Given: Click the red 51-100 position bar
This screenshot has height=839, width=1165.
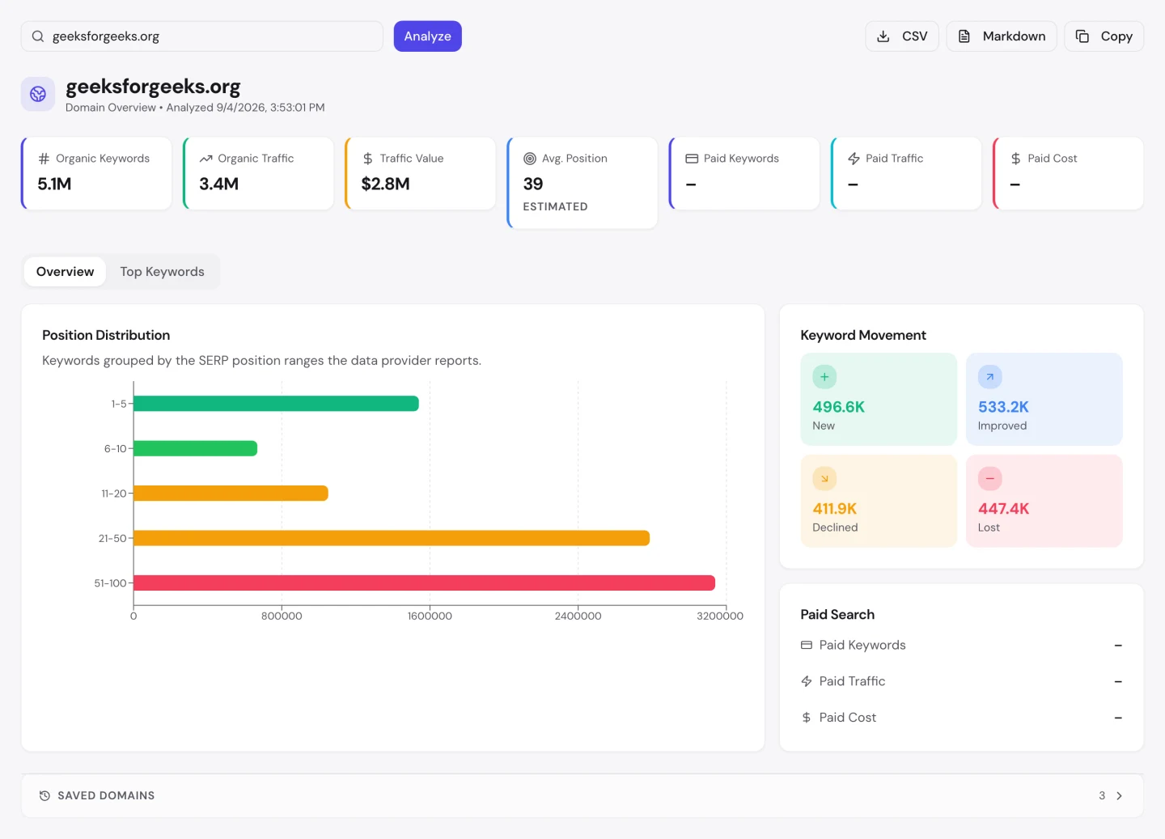Looking at the screenshot, I should pos(424,583).
